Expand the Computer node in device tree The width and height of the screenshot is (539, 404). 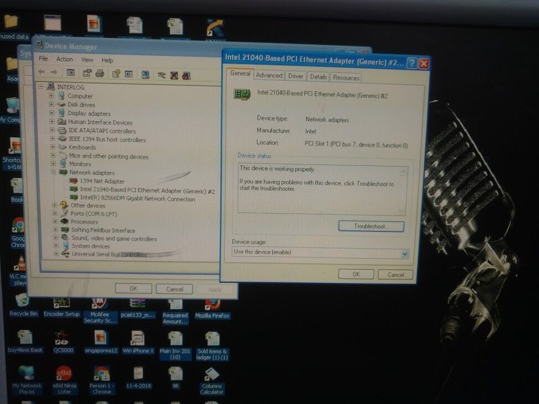tap(51, 96)
